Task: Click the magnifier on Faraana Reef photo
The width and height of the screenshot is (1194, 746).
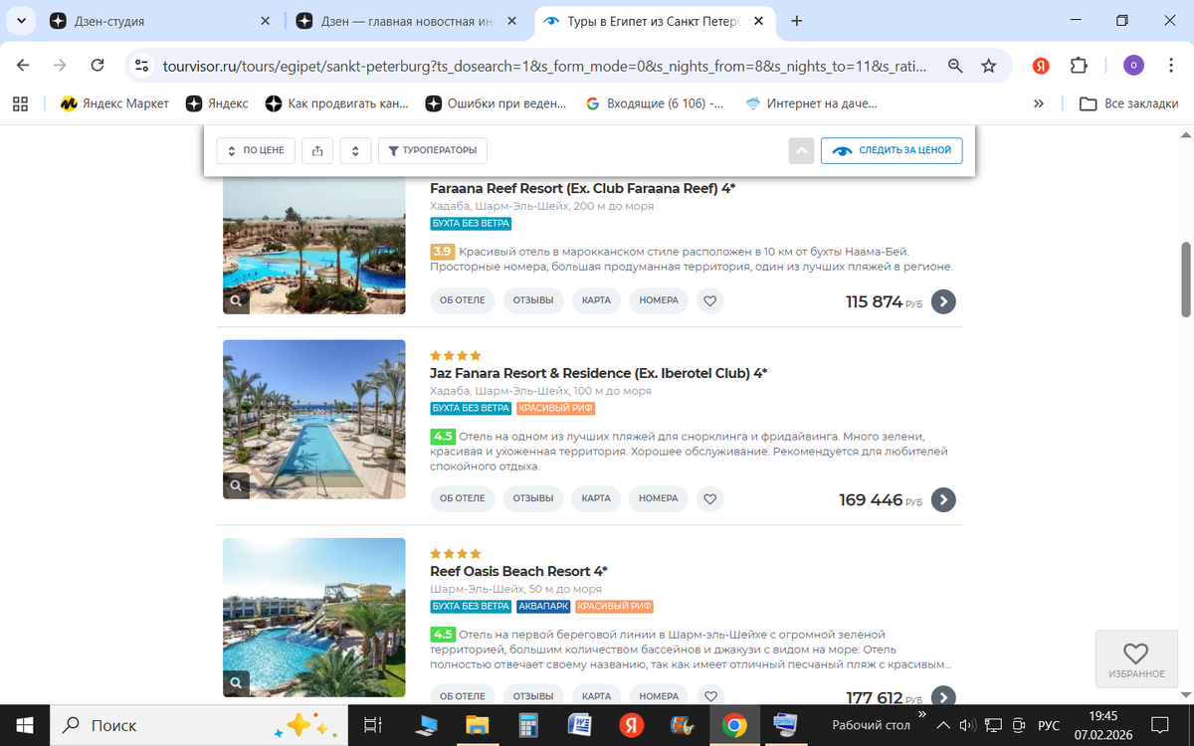Action: click(x=236, y=300)
